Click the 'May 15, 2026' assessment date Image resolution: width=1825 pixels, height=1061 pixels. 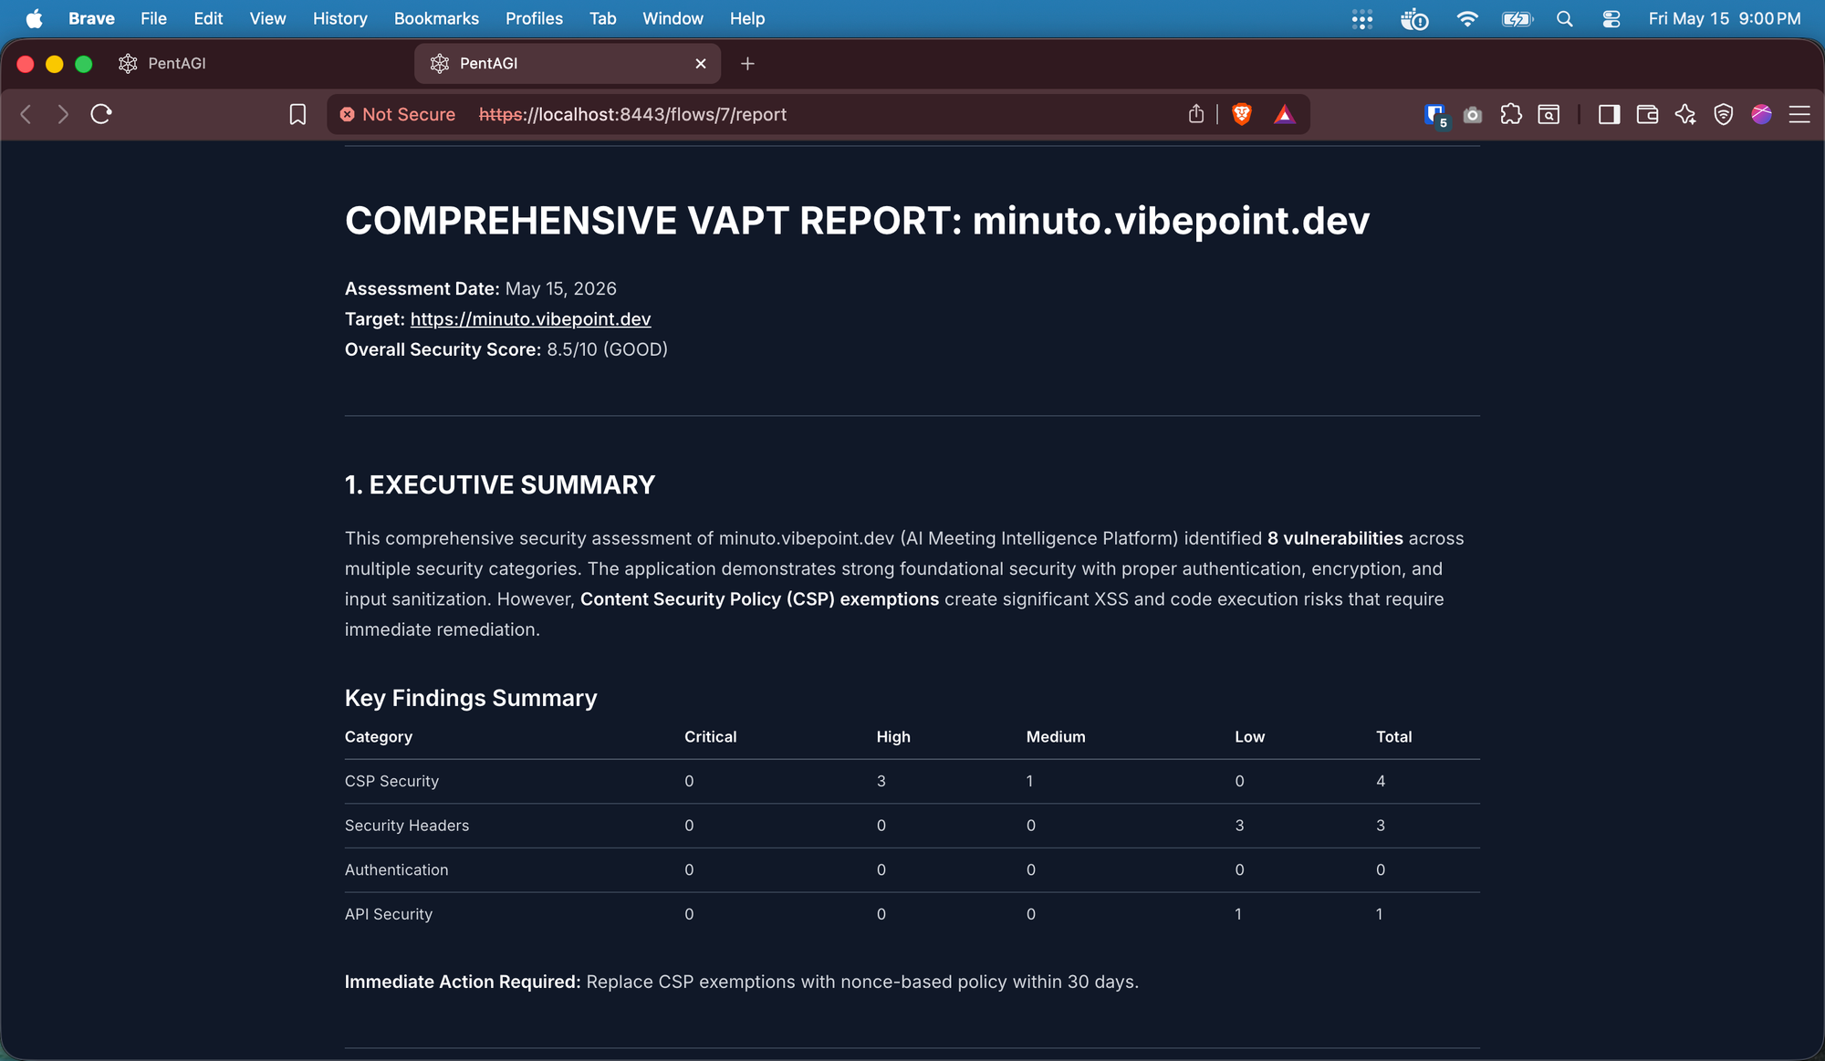pos(561,289)
